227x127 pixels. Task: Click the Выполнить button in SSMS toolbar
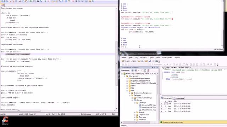pos(157,64)
